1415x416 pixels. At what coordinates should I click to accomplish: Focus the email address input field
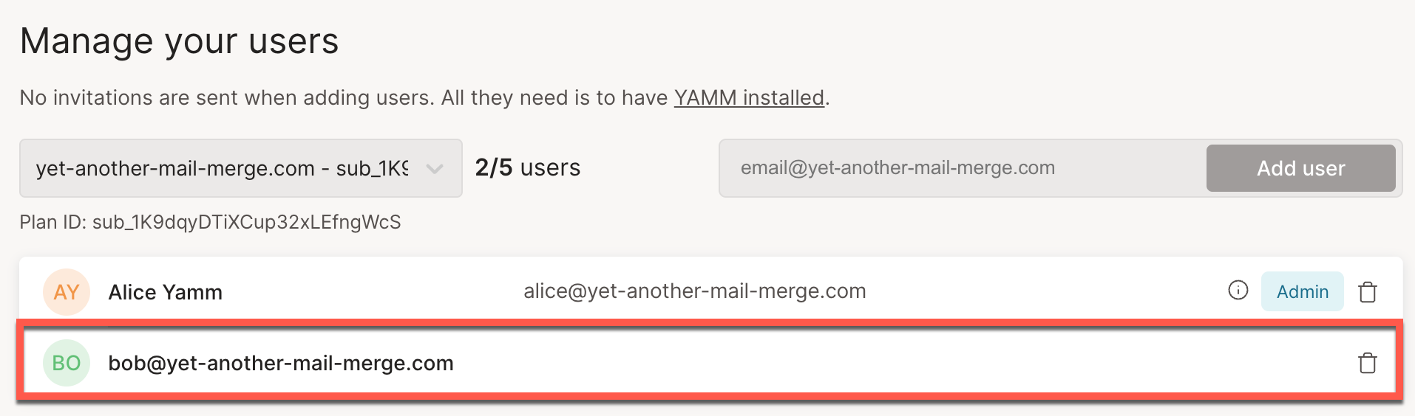pyautogui.click(x=961, y=168)
